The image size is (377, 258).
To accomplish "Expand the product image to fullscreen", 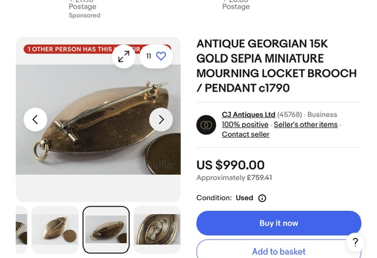I will click(x=124, y=56).
